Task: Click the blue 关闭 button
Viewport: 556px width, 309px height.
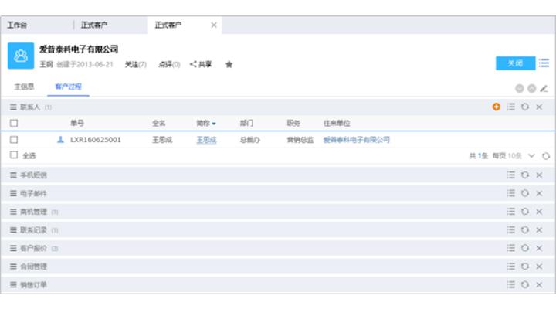Action: tap(514, 63)
